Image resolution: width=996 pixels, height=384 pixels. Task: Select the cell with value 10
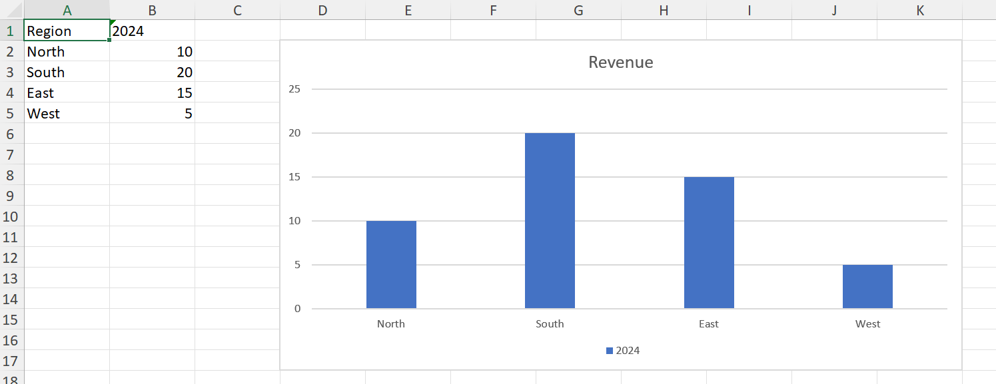point(153,51)
